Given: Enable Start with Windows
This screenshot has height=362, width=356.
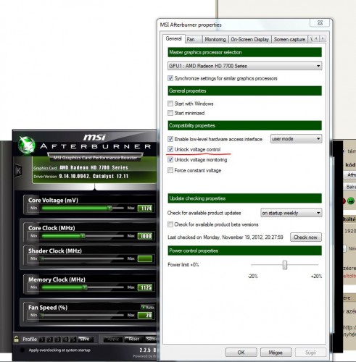Looking at the screenshot, I should coord(170,104).
